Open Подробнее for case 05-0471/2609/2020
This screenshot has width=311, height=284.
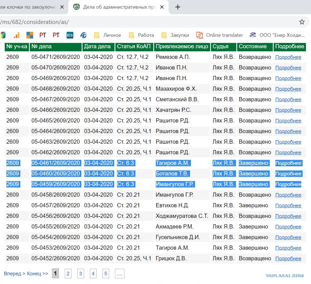pyautogui.click(x=288, y=57)
